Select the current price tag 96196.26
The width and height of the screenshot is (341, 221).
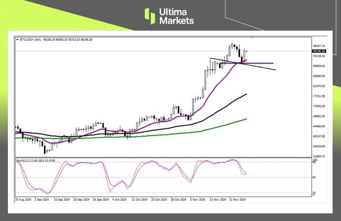[x=319, y=50]
